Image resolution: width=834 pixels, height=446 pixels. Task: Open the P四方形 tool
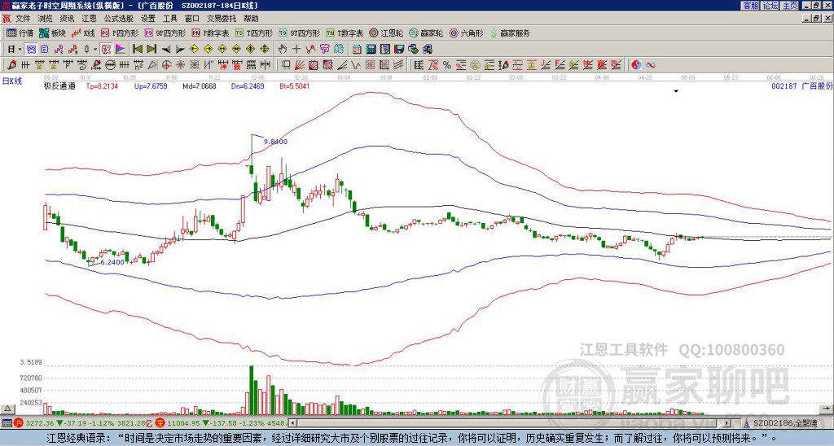coord(120,33)
